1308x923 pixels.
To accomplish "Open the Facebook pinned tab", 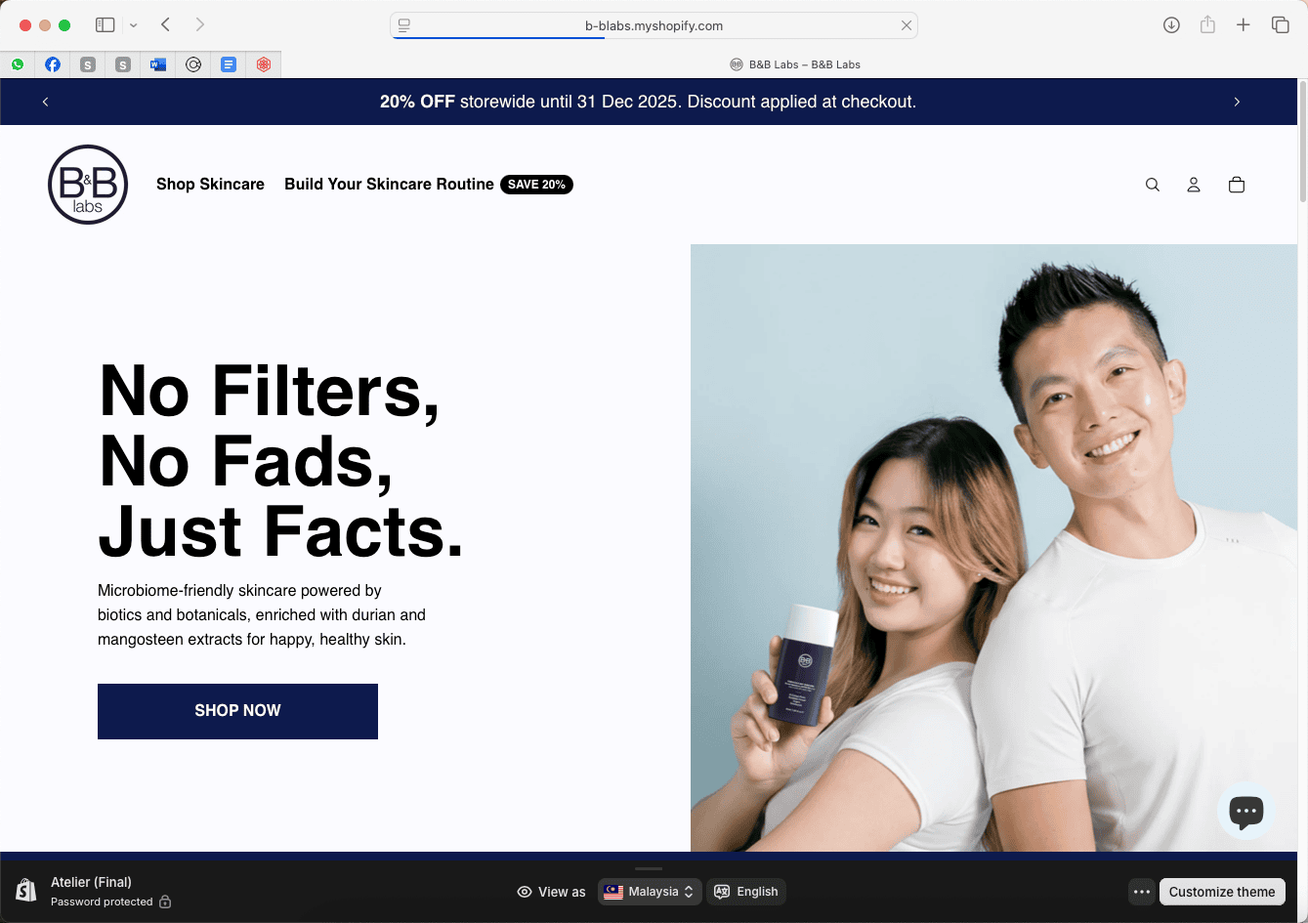I will (x=53, y=64).
